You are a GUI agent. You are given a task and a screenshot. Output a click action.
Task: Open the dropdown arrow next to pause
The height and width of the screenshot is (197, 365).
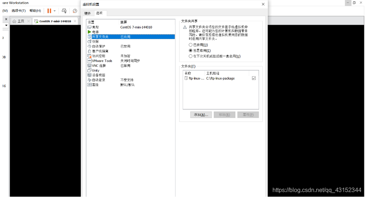pos(55,11)
